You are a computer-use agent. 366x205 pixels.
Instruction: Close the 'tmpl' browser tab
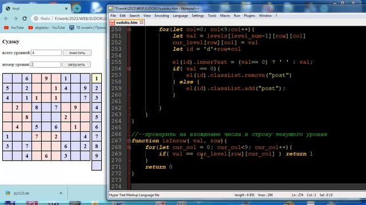pos(66,9)
